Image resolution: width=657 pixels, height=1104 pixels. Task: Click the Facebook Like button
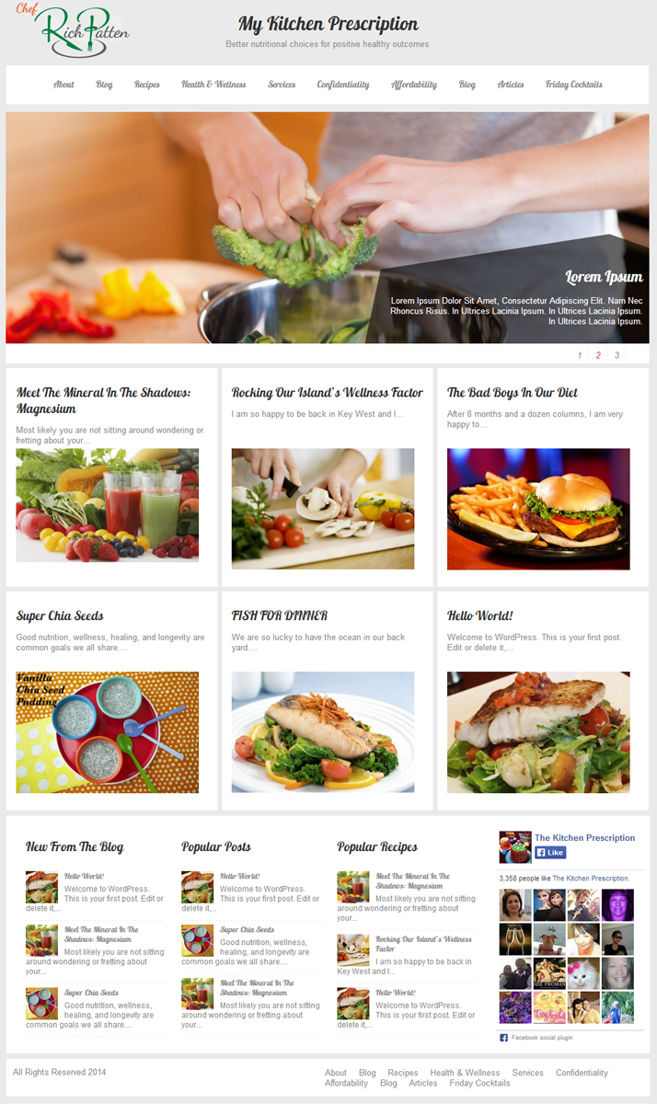pyautogui.click(x=550, y=853)
